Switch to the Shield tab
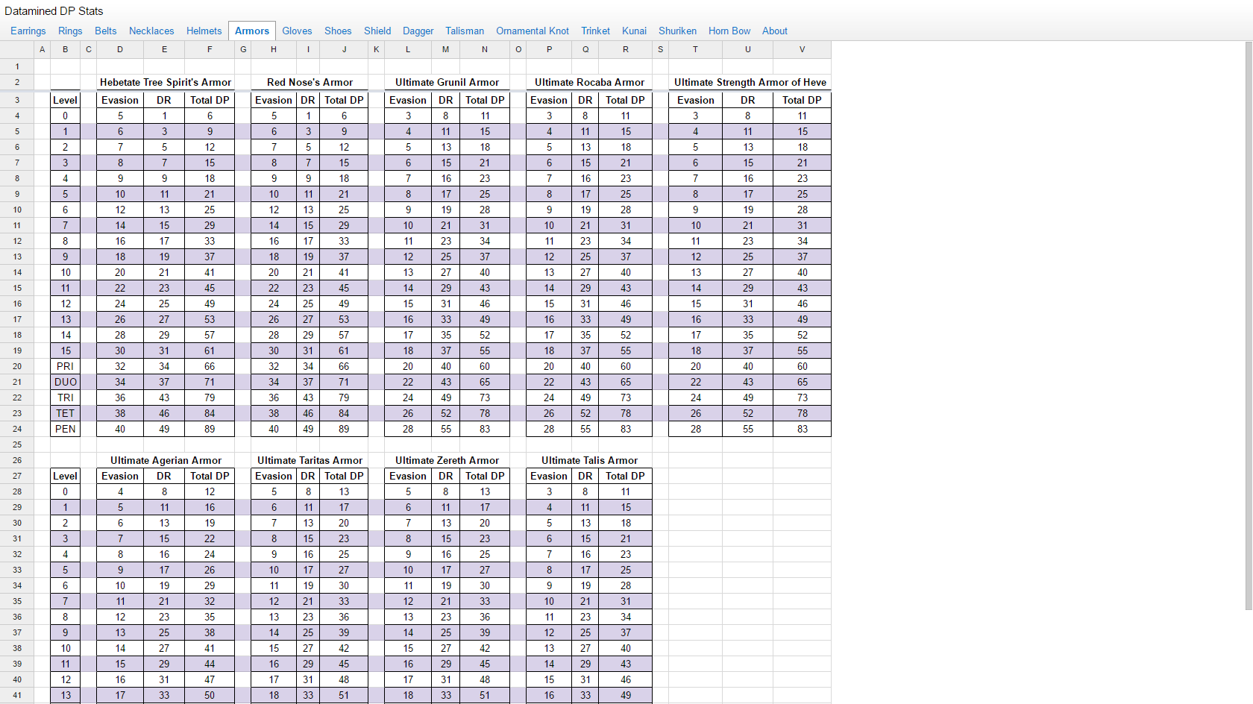1253x704 pixels. pyautogui.click(x=377, y=31)
